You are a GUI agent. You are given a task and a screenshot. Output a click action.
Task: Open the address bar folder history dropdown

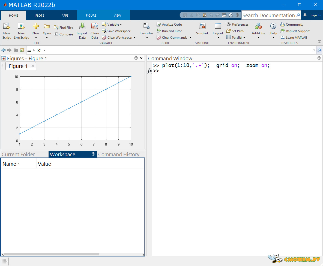[x=314, y=50]
